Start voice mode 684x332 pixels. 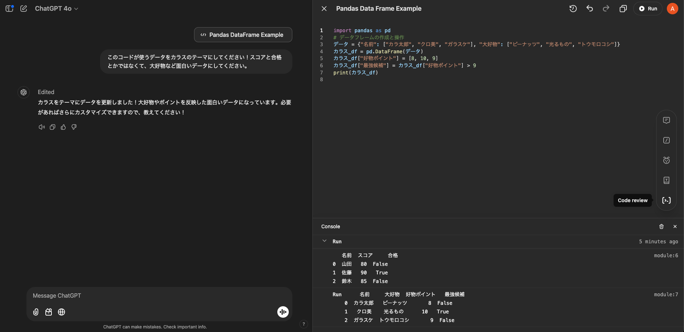pyautogui.click(x=283, y=312)
